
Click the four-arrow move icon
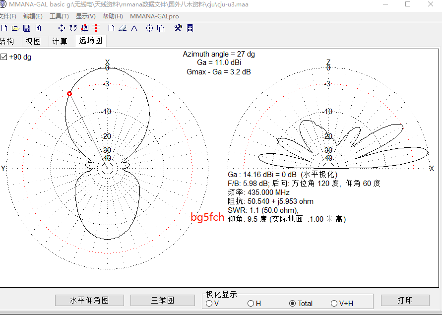(x=62, y=28)
